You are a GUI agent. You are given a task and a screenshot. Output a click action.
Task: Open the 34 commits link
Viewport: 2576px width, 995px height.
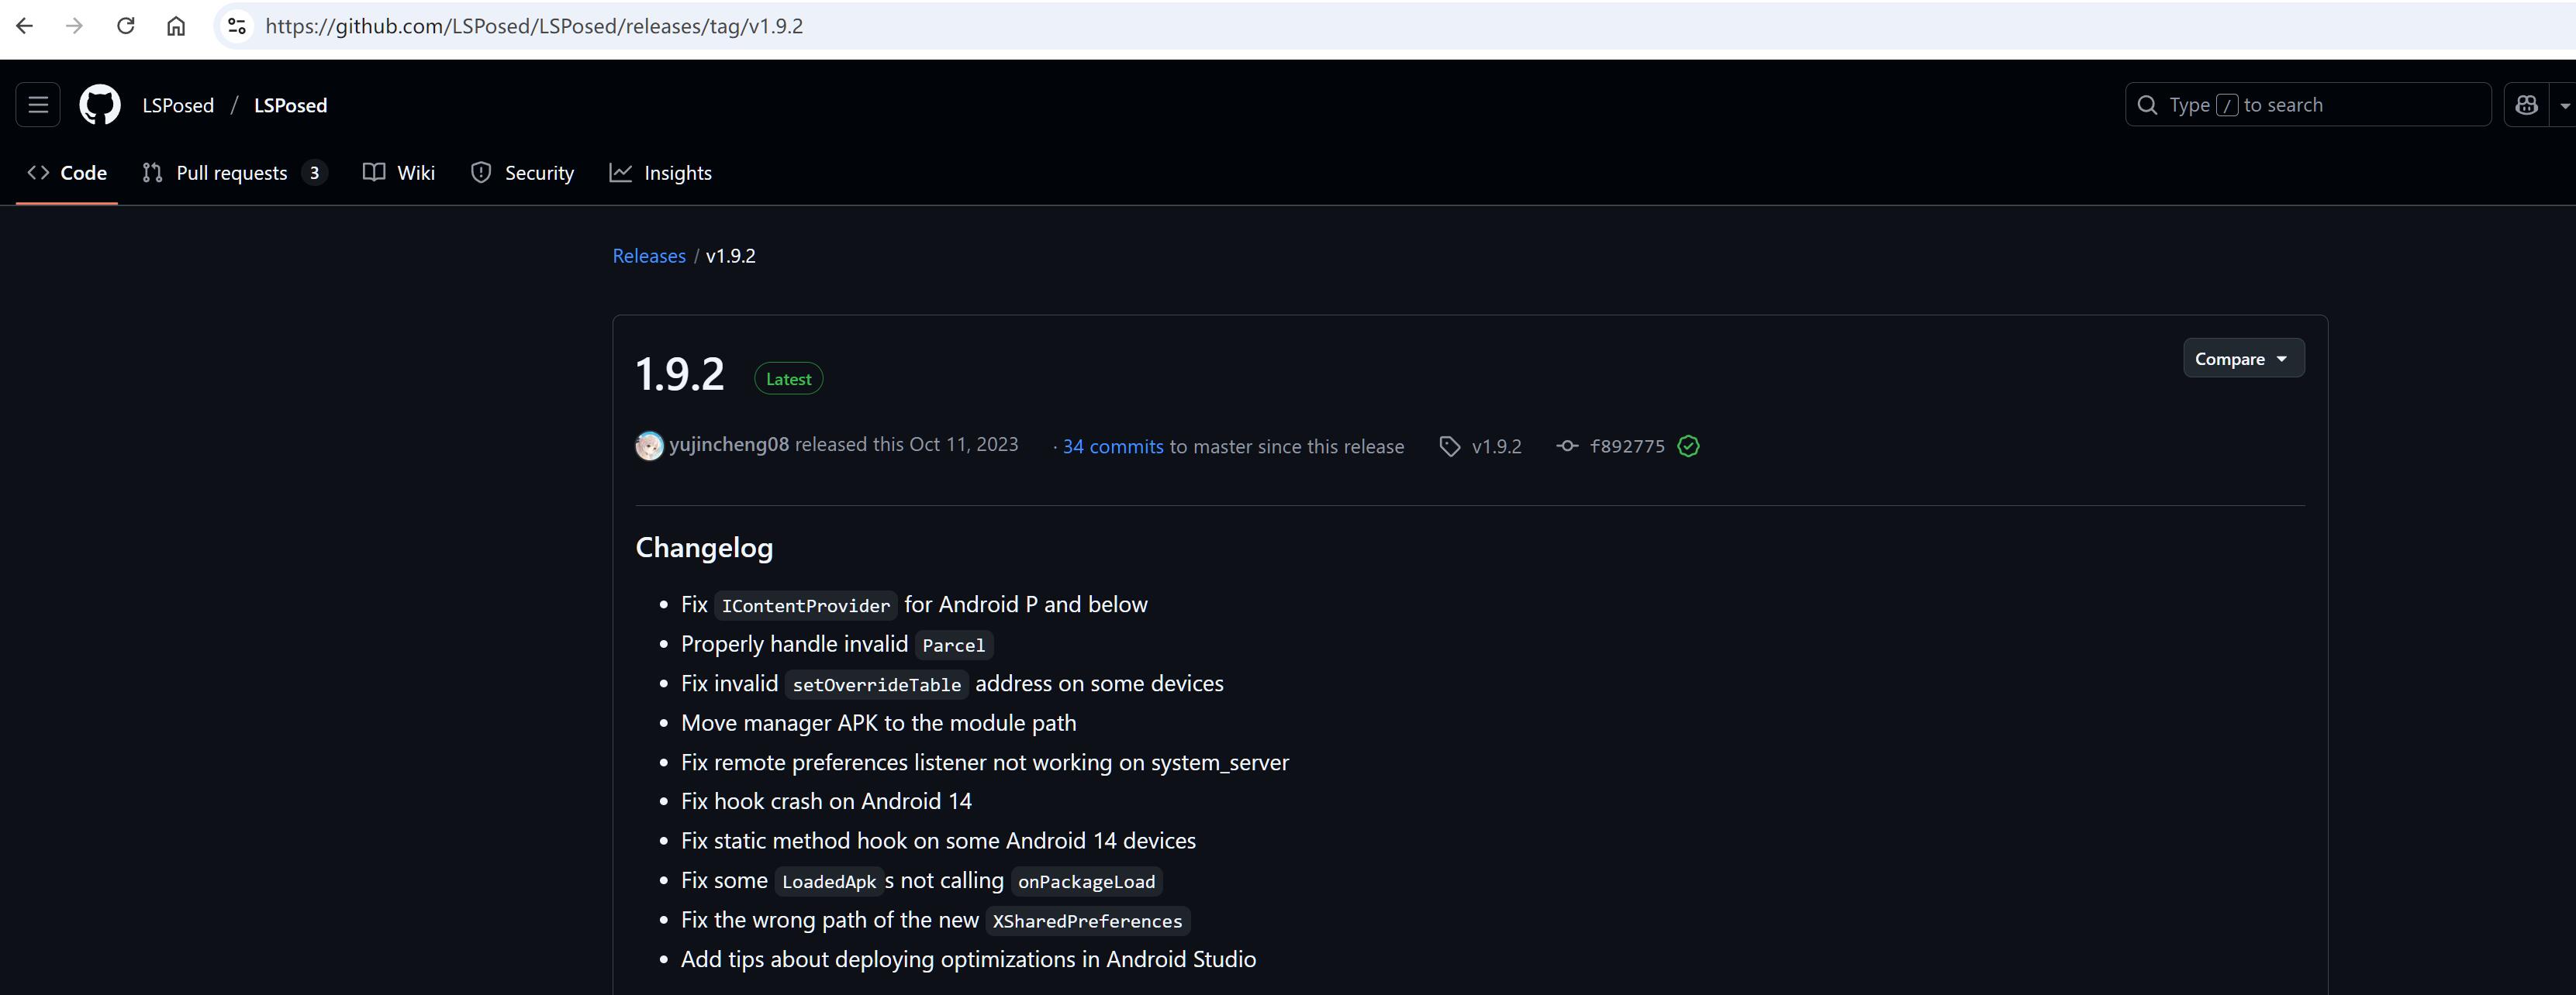1112,446
